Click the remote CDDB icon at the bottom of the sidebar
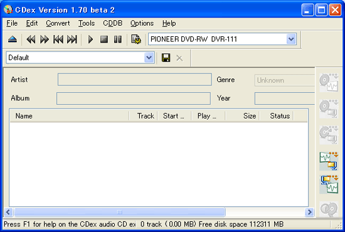The height and width of the screenshot is (232, 345). pyautogui.click(x=329, y=209)
